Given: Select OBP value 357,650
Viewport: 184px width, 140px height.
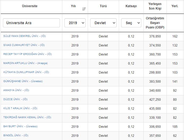Looking at the screenshot, I should point(155,136).
